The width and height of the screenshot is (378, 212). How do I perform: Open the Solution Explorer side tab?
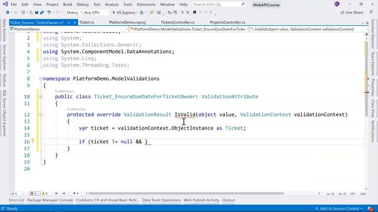[373, 34]
